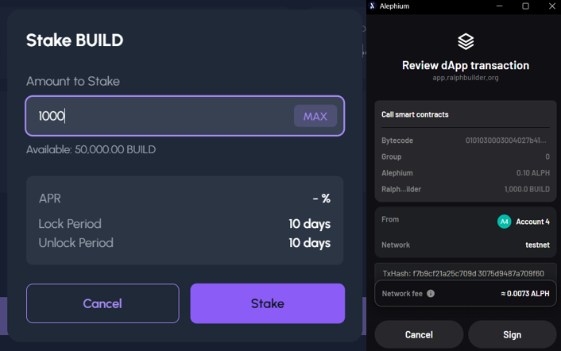
Task: Maximize the Alephium wallet window
Action: [x=525, y=6]
